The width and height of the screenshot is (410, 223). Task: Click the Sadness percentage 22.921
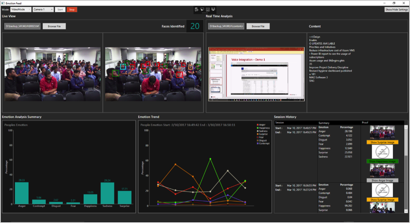[x=348, y=156]
